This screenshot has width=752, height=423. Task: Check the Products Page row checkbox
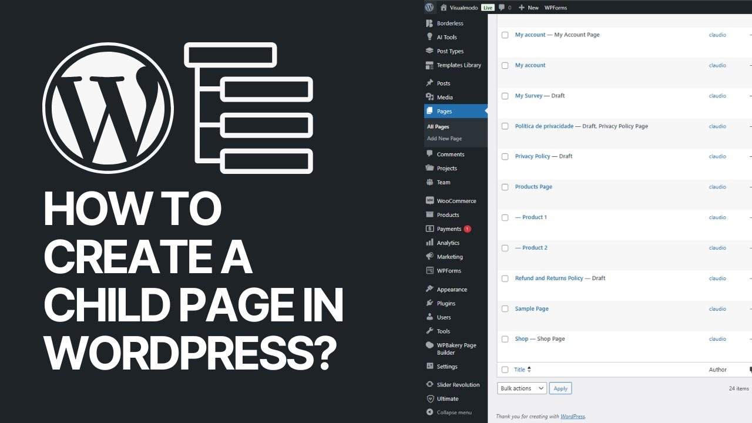point(505,187)
